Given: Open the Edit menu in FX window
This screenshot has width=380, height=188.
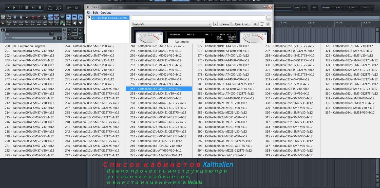Looking at the screenshot, I should (x=95, y=13).
